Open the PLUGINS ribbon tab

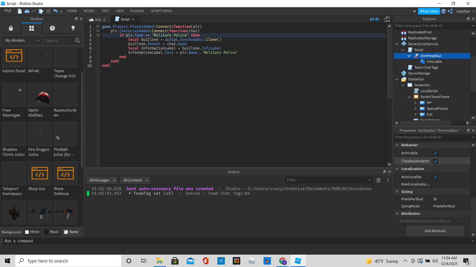click(137, 11)
